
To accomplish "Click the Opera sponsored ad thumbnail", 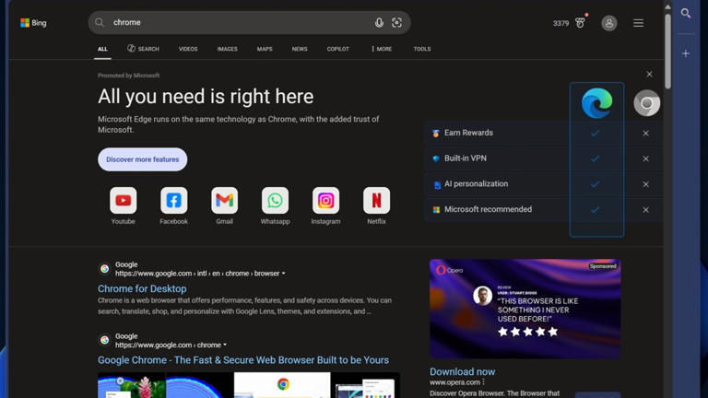I will tap(525, 309).
